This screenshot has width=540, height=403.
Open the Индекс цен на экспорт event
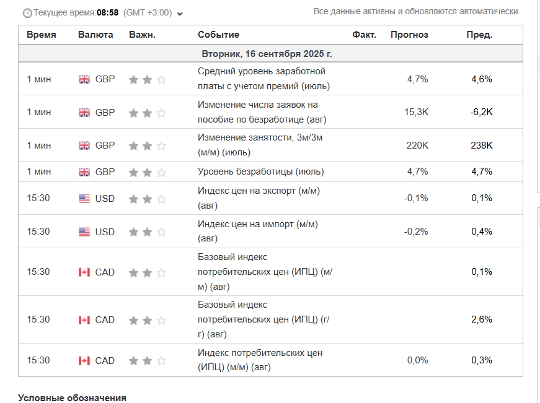[x=259, y=198]
